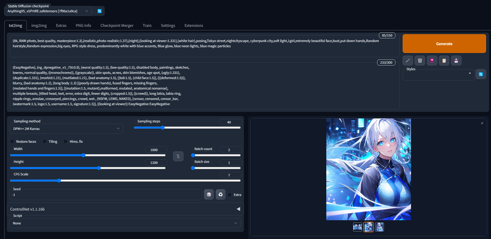Viewport: 491px width, 239px height.
Task: Enable the Hires. fix checkbox
Action: [x=65, y=141]
